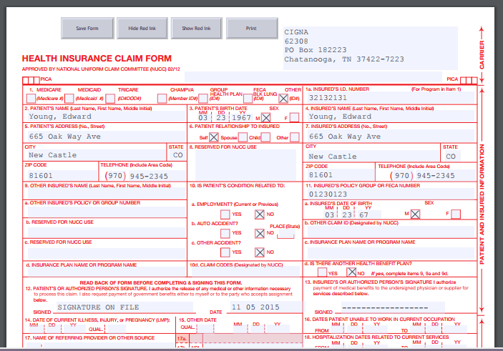Viewport: 503px width, 351px height.
Task: Click the auto accident Place (State) field
Action: click(285, 234)
